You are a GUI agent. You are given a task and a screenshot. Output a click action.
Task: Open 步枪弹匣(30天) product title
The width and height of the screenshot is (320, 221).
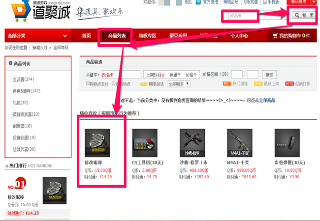tap(290, 163)
